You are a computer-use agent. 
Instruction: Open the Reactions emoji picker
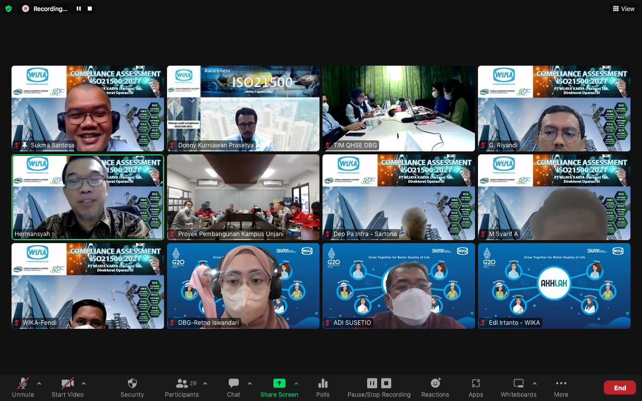click(x=435, y=387)
